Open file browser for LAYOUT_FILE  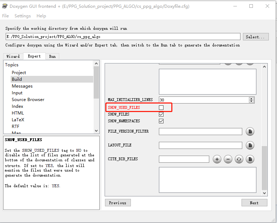(250, 145)
